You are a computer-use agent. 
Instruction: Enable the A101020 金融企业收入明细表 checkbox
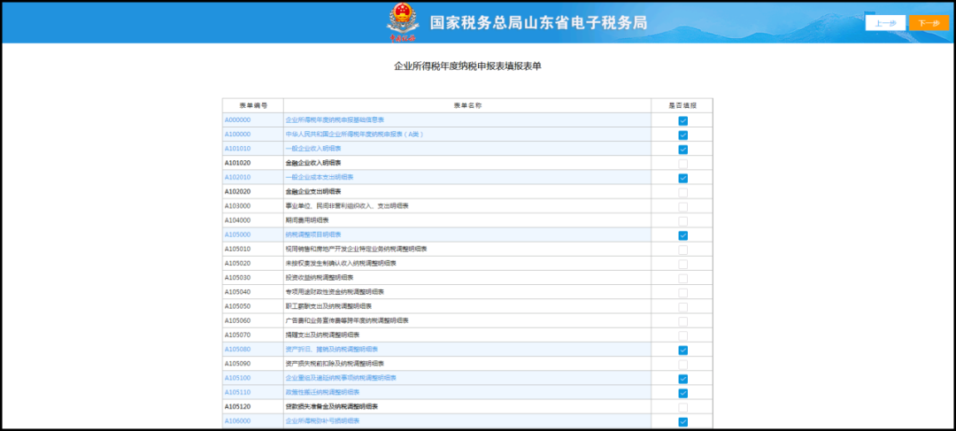pyautogui.click(x=682, y=164)
